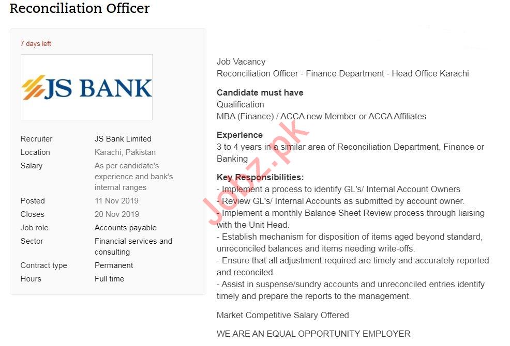Click the JS Bank logo image
The image size is (510, 346).
tap(86, 87)
